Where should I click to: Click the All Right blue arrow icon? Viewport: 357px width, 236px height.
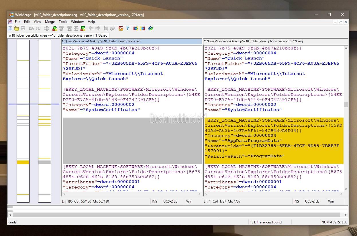(x=136, y=28)
